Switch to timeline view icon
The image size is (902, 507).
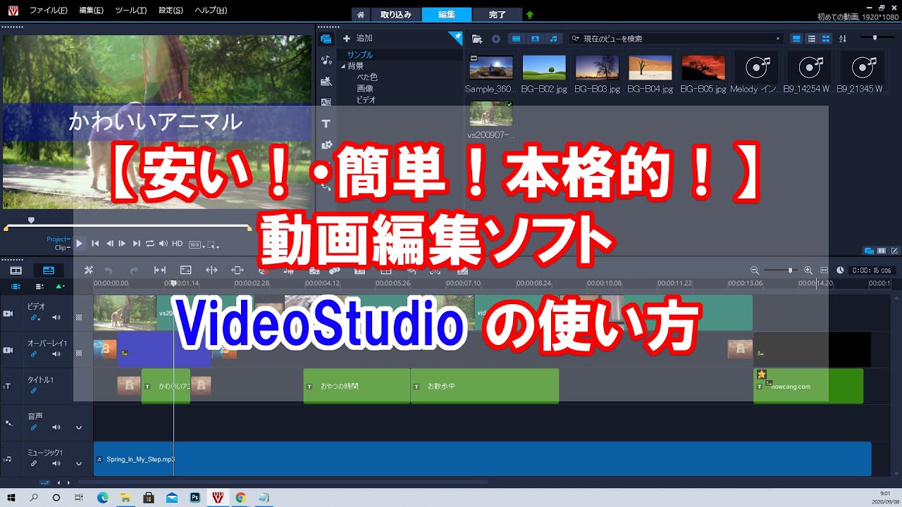(x=48, y=270)
